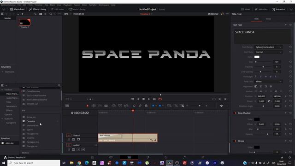This screenshot has height=166, width=295.
Task: Click the Blur Dissolve transition on clip
Action: [x=110, y=136]
